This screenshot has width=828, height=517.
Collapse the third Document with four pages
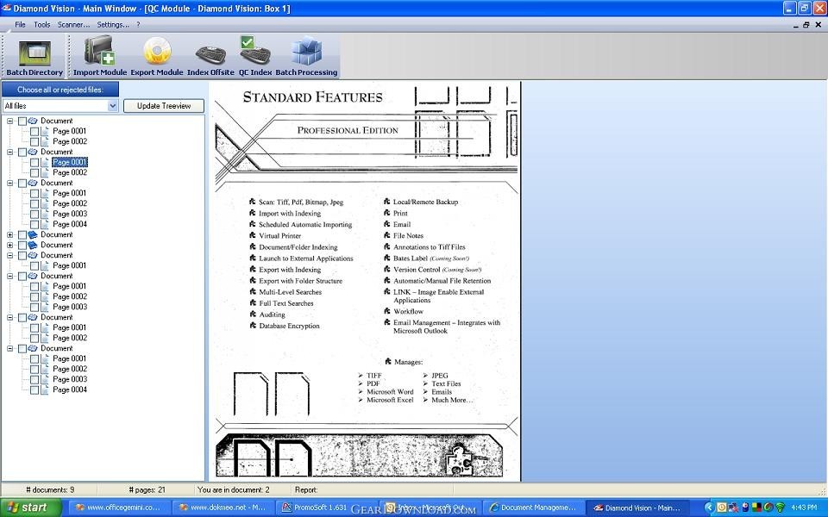pos(10,184)
